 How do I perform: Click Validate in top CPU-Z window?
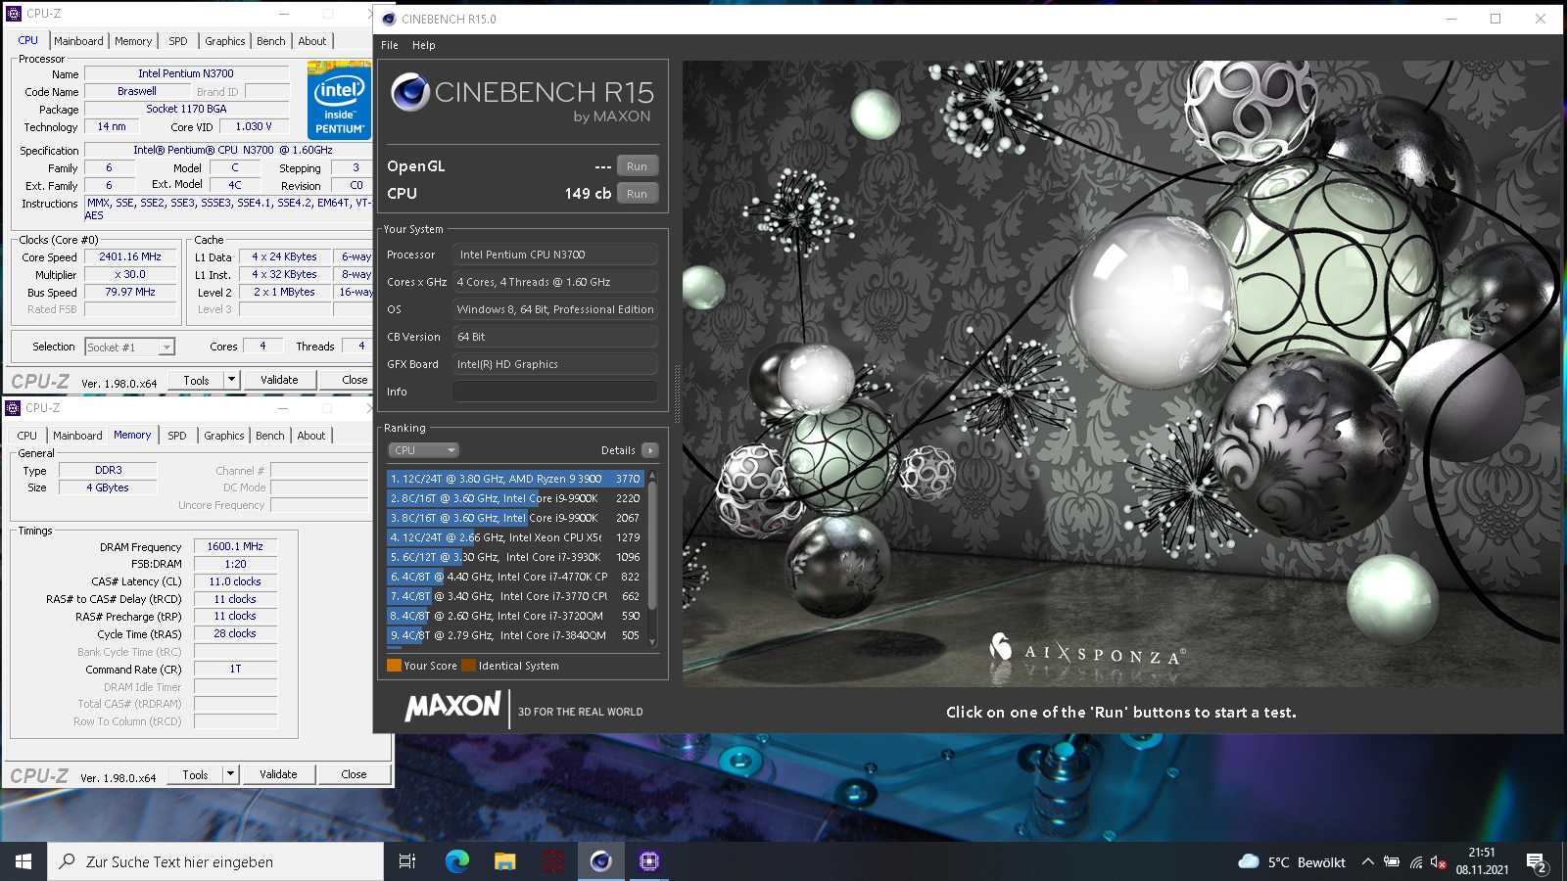[x=279, y=380]
